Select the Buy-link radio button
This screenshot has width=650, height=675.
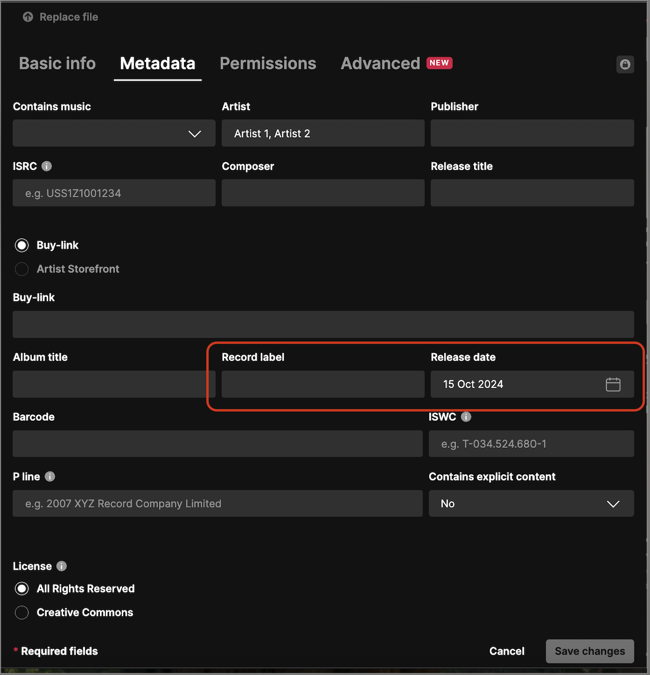(22, 245)
